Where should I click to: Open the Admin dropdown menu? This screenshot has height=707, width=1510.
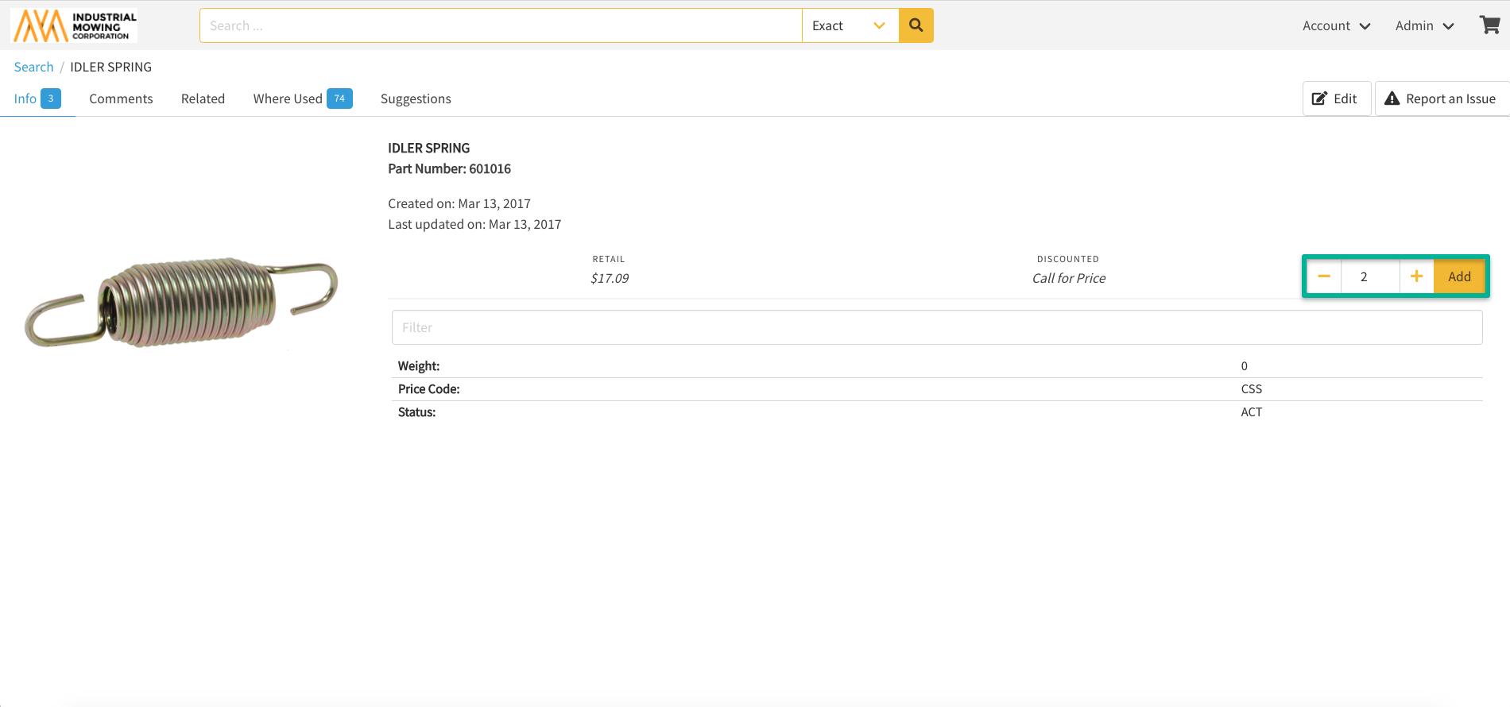click(1424, 25)
